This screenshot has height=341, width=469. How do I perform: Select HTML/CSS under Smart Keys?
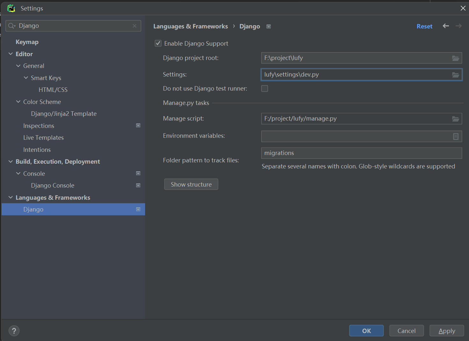tap(53, 90)
